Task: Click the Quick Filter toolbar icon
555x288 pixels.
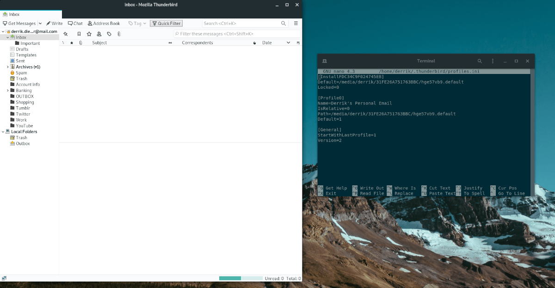Action: [x=166, y=23]
